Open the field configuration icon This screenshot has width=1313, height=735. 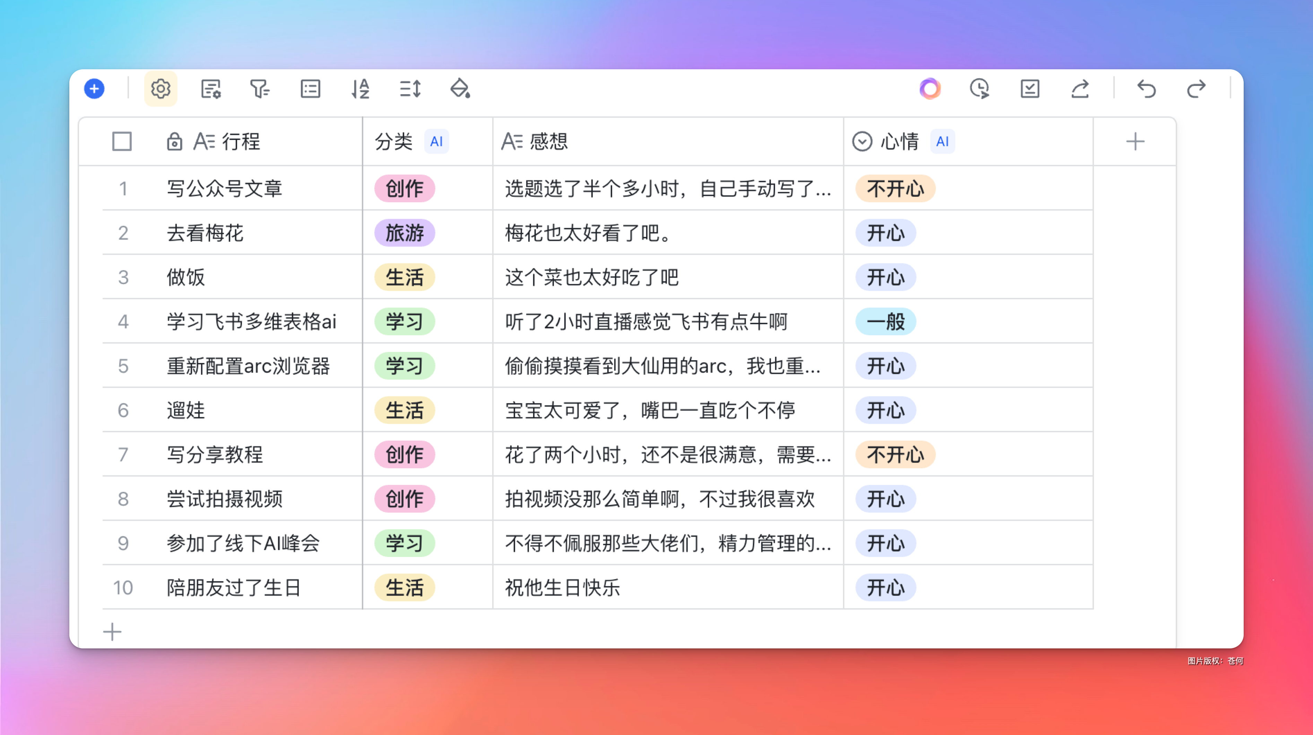(x=210, y=89)
